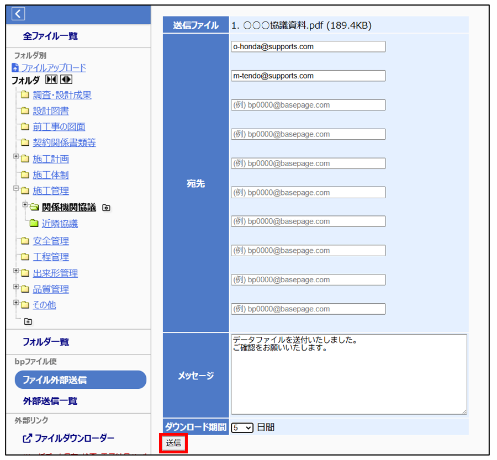
Task: Collapse the 施工管理 folder
Action: (16, 188)
